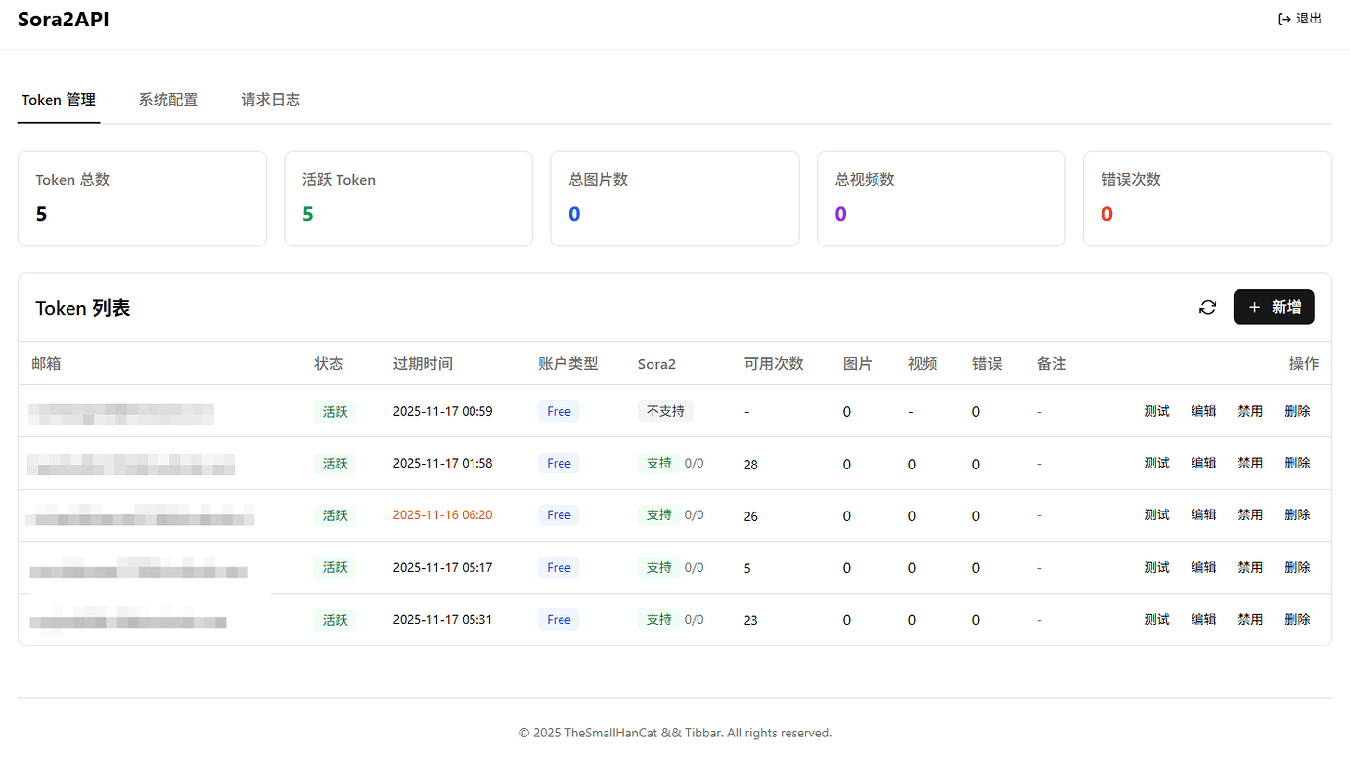The image size is (1350, 757).
Task: Click 编辑 in the row expiring 2025-11-16 06:20
Action: (1203, 514)
